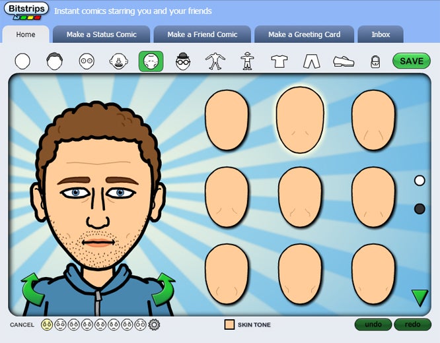Click the backpack accessory category icon
The width and height of the screenshot is (440, 343).
(x=375, y=61)
